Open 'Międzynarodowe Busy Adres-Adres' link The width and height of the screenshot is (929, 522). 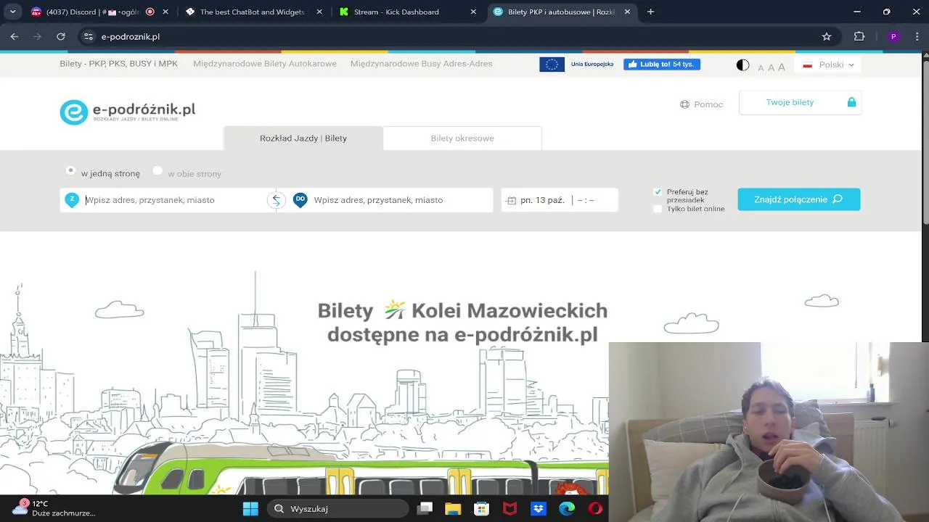click(421, 64)
